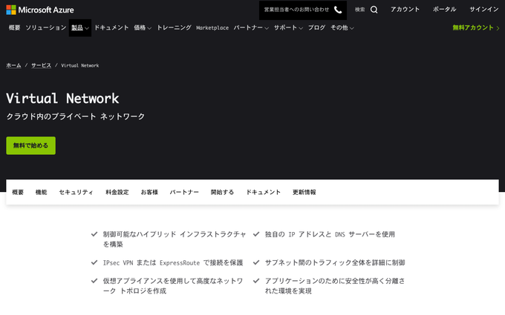Click checkmark beside IPsec VPN または ExpressRoute
Image resolution: width=505 pixels, height=315 pixels.
point(94,262)
